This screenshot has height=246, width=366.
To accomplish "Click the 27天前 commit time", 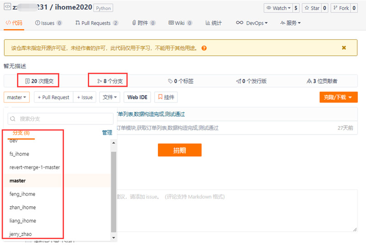I will click(345, 128).
